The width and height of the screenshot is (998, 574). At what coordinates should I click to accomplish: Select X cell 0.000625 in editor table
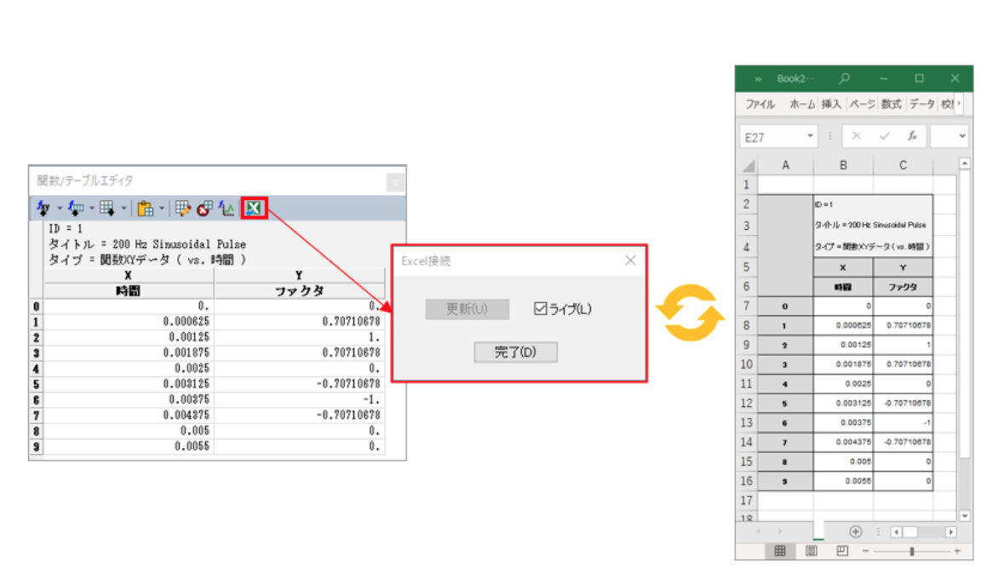click(x=129, y=321)
